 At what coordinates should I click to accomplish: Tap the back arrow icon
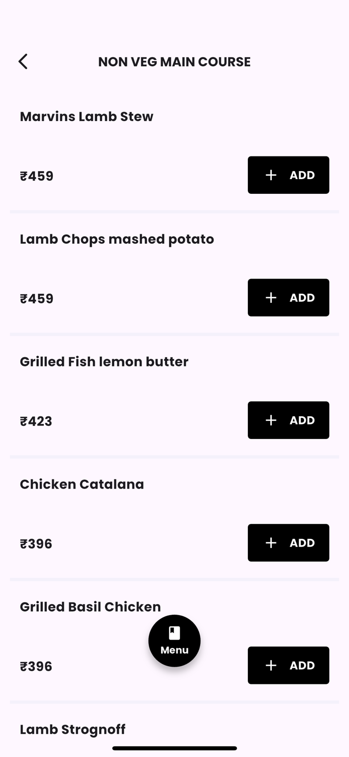[x=23, y=61]
